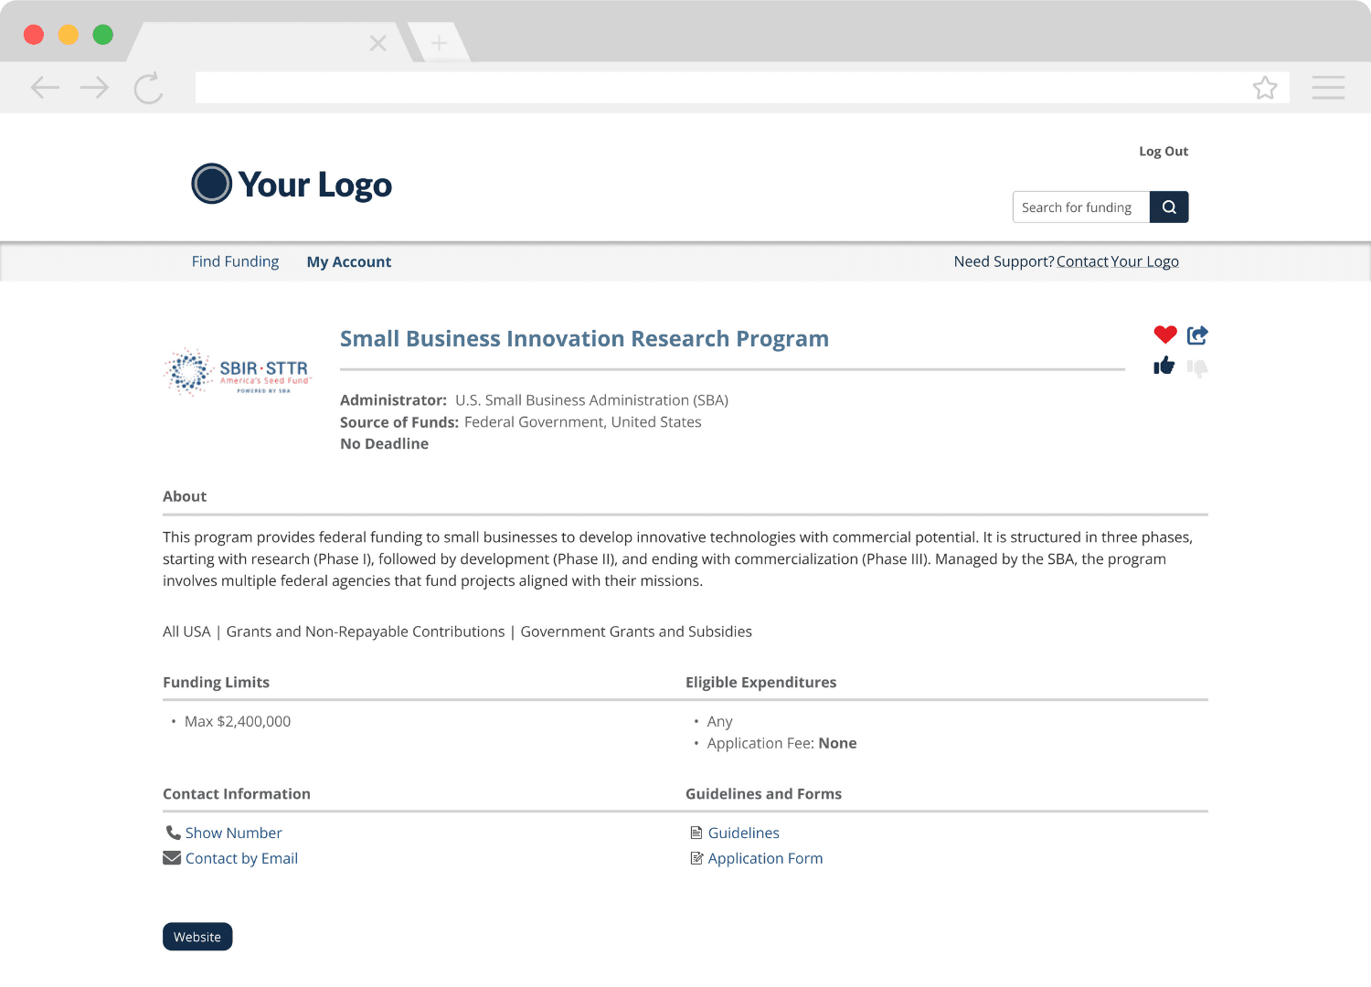This screenshot has height=987, width=1371.
Task: Click the Log Out link
Action: tap(1163, 151)
